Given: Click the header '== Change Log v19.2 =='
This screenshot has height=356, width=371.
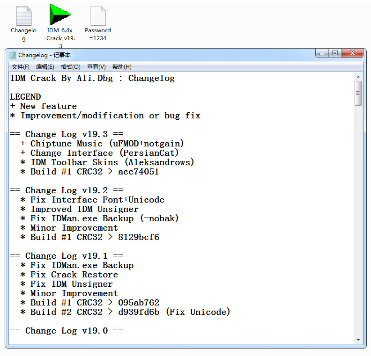Looking at the screenshot, I should point(67,190).
